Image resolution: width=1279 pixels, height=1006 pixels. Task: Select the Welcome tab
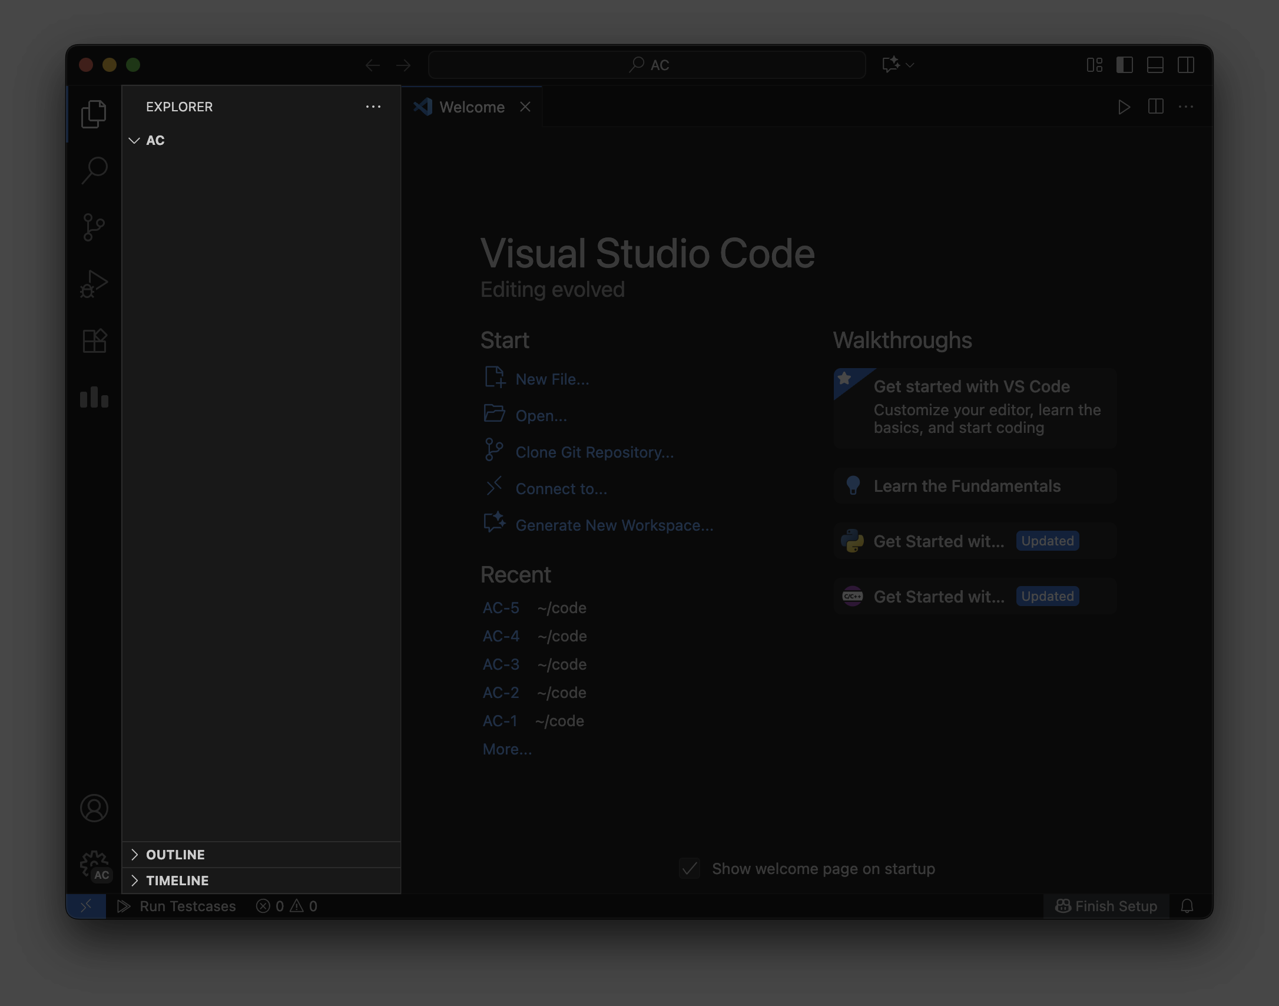(x=472, y=107)
